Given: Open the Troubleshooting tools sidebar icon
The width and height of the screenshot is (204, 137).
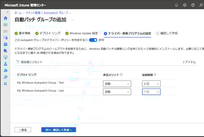Looking at the screenshot, I should [x=5, y=83].
